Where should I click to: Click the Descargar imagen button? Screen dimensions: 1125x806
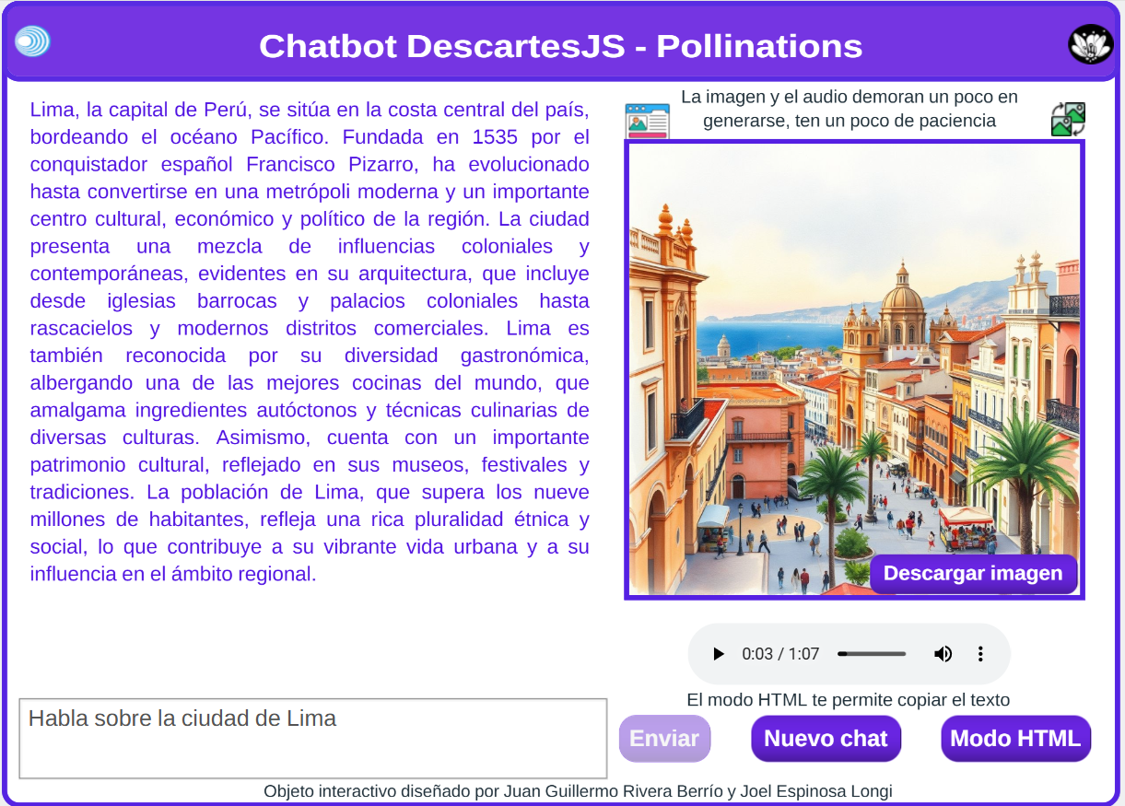pos(973,574)
